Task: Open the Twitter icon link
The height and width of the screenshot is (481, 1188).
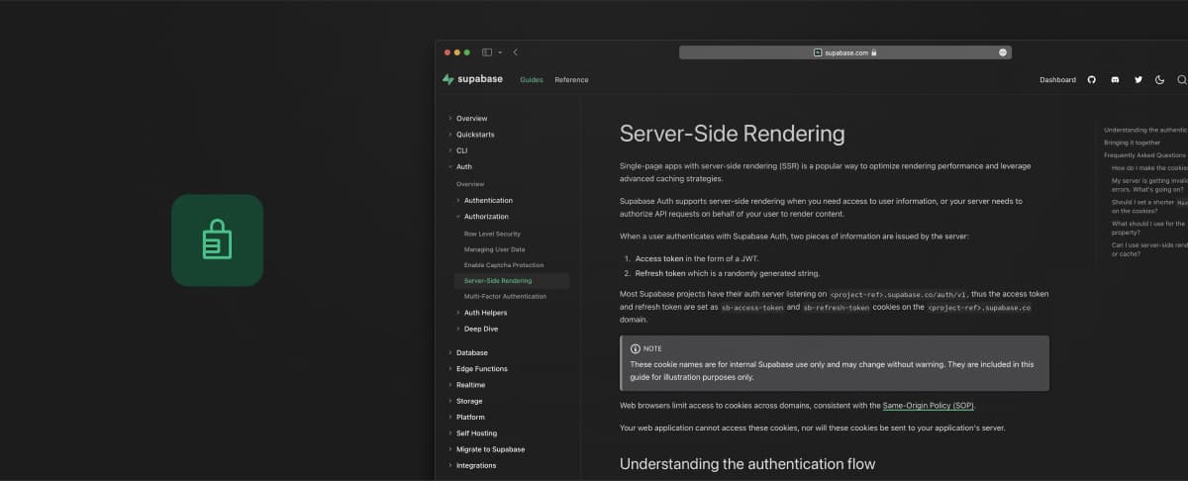Action: [x=1138, y=79]
